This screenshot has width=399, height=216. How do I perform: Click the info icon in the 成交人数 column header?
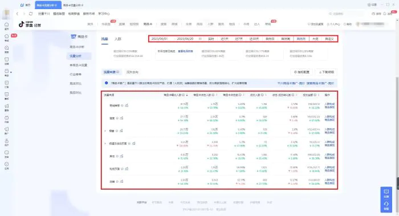[x=262, y=95]
